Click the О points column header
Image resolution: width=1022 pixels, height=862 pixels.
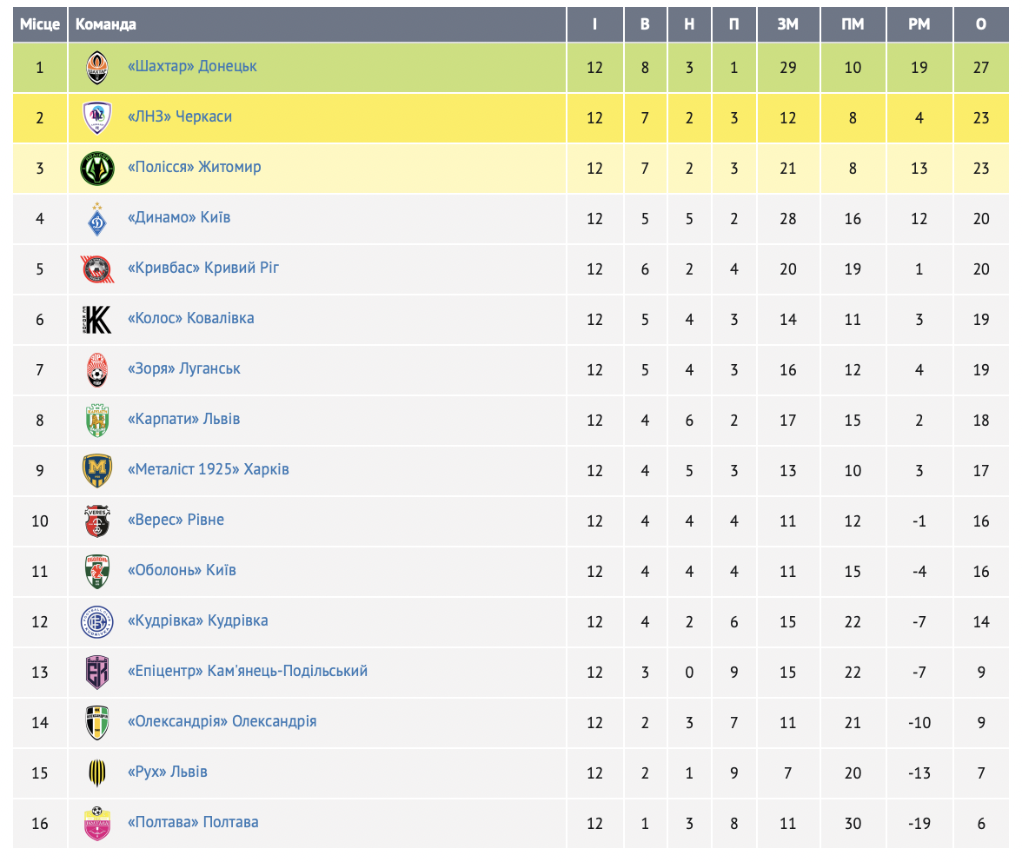[981, 24]
